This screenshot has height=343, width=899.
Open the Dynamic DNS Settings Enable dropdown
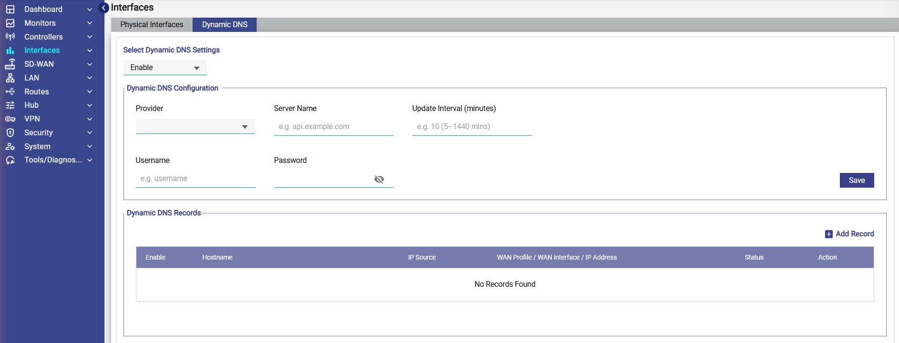[165, 68]
